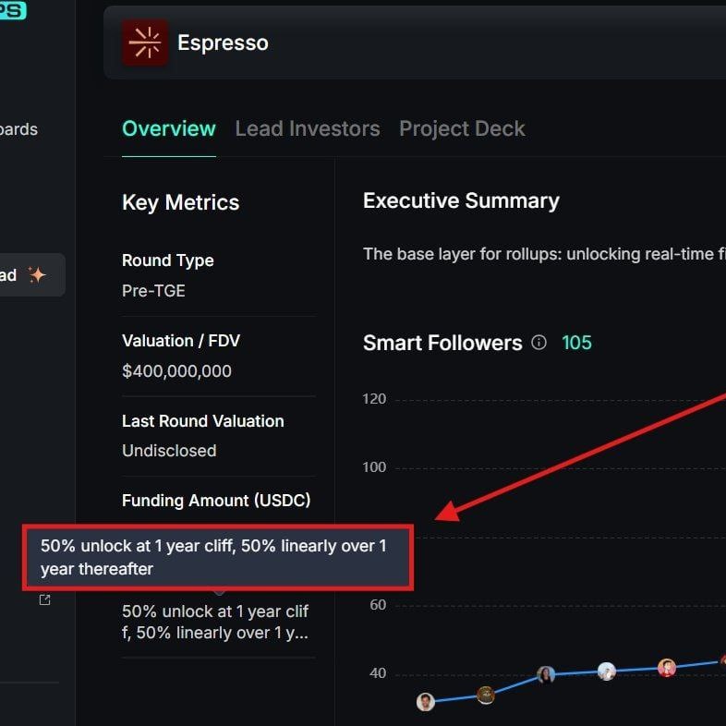Select first follower avatar on chart line
This screenshot has height=726, width=726.
point(426,702)
